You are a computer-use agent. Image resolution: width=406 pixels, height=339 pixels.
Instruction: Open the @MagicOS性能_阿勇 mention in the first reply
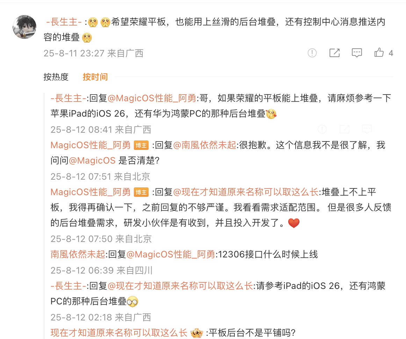(x=152, y=98)
